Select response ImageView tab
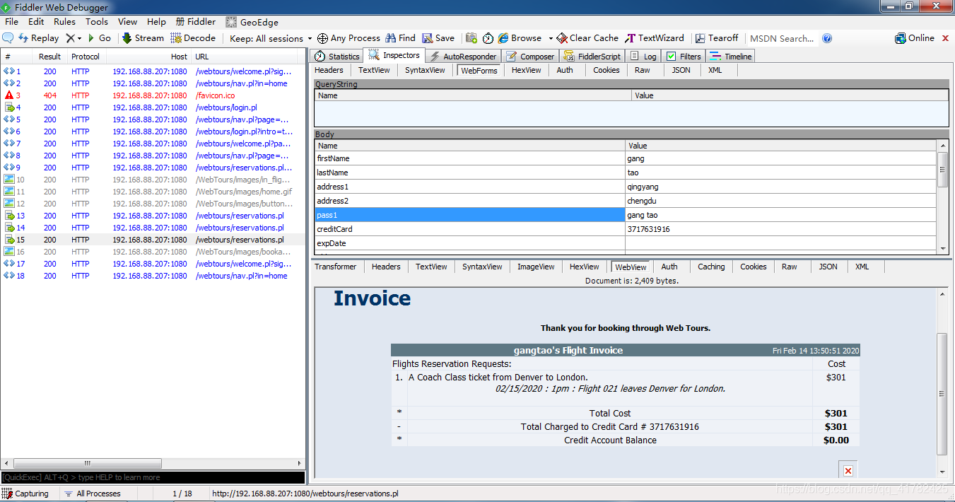Viewport: 955px width, 502px height. (536, 267)
